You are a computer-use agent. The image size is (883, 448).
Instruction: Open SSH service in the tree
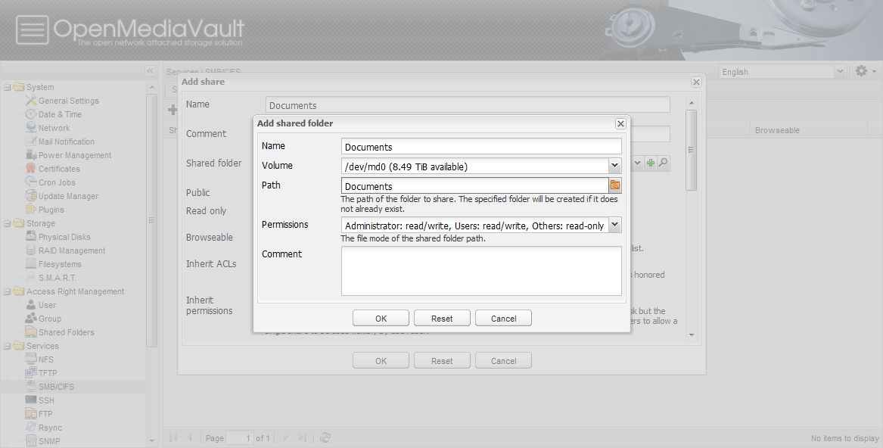(46, 400)
